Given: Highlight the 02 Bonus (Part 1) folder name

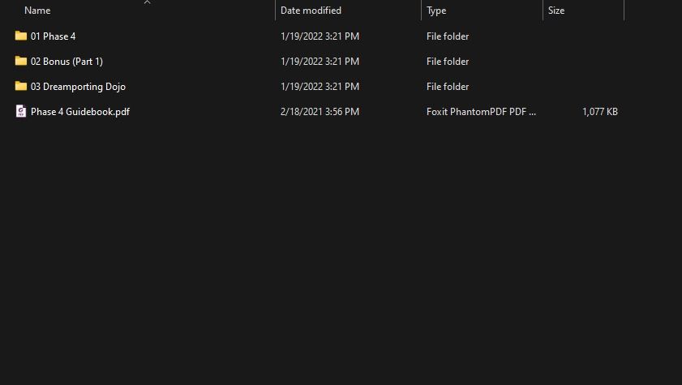Looking at the screenshot, I should pos(66,62).
